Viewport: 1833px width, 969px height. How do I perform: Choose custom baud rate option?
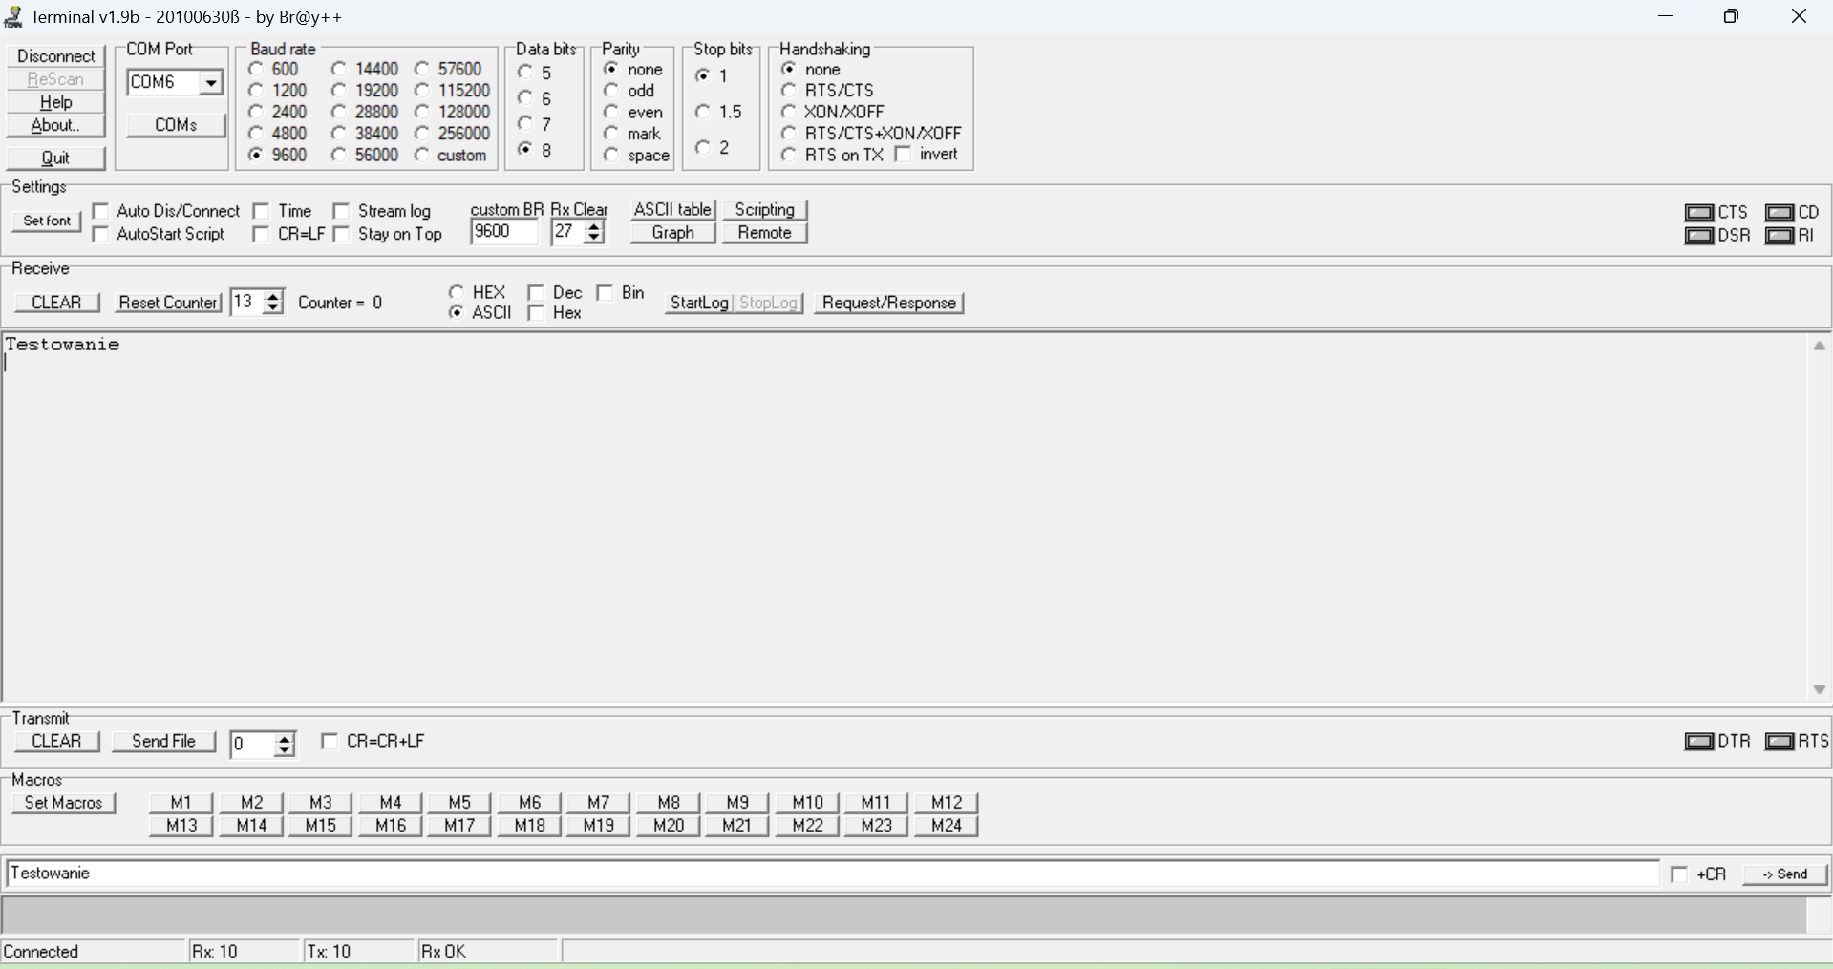[422, 155]
